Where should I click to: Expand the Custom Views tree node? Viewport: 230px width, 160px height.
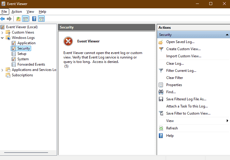point(2,32)
